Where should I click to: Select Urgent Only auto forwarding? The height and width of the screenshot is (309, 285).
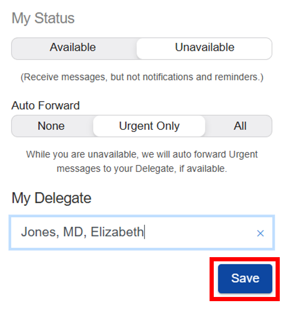point(149,126)
